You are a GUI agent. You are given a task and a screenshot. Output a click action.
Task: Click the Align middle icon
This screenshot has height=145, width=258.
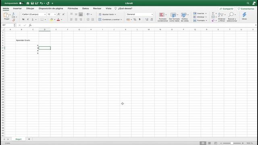[x=76, y=14]
